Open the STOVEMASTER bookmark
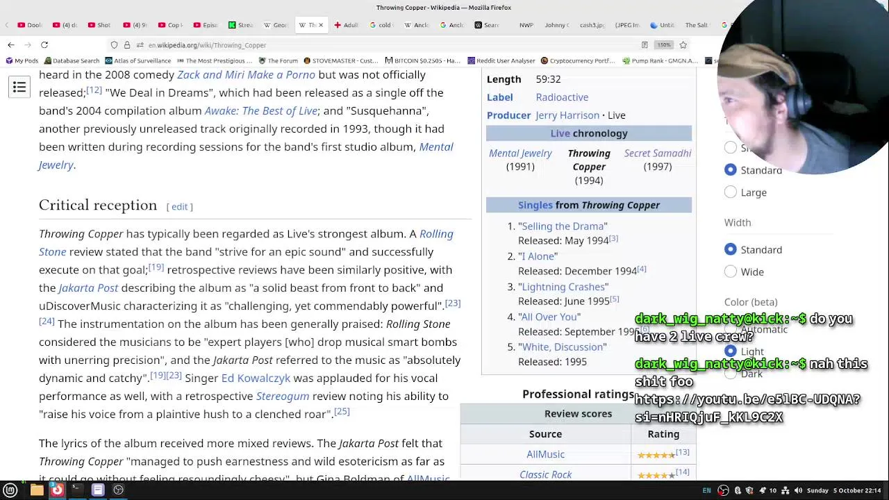 coord(341,60)
